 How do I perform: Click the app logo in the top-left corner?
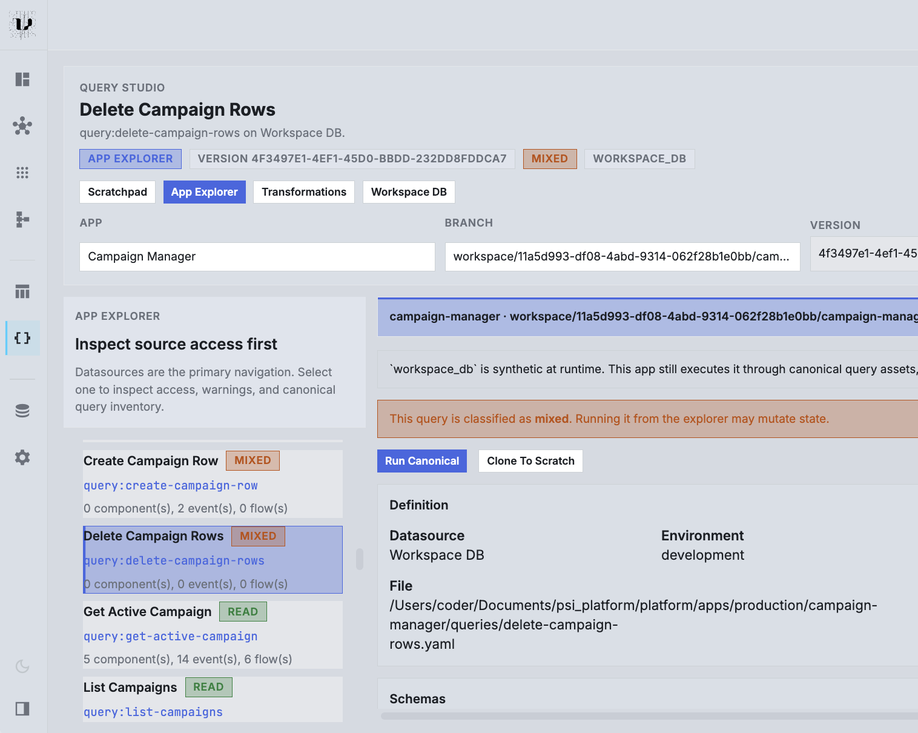pos(23,24)
